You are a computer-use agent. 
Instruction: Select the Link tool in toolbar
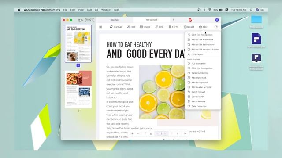coord(160,27)
